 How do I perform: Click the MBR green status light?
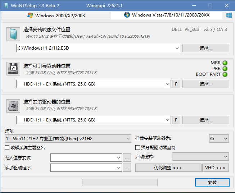pos(225,63)
